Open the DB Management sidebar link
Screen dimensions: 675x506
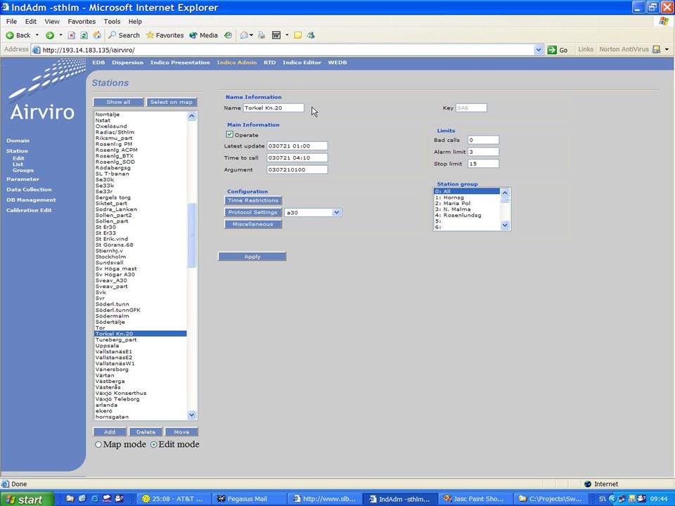[x=31, y=200]
